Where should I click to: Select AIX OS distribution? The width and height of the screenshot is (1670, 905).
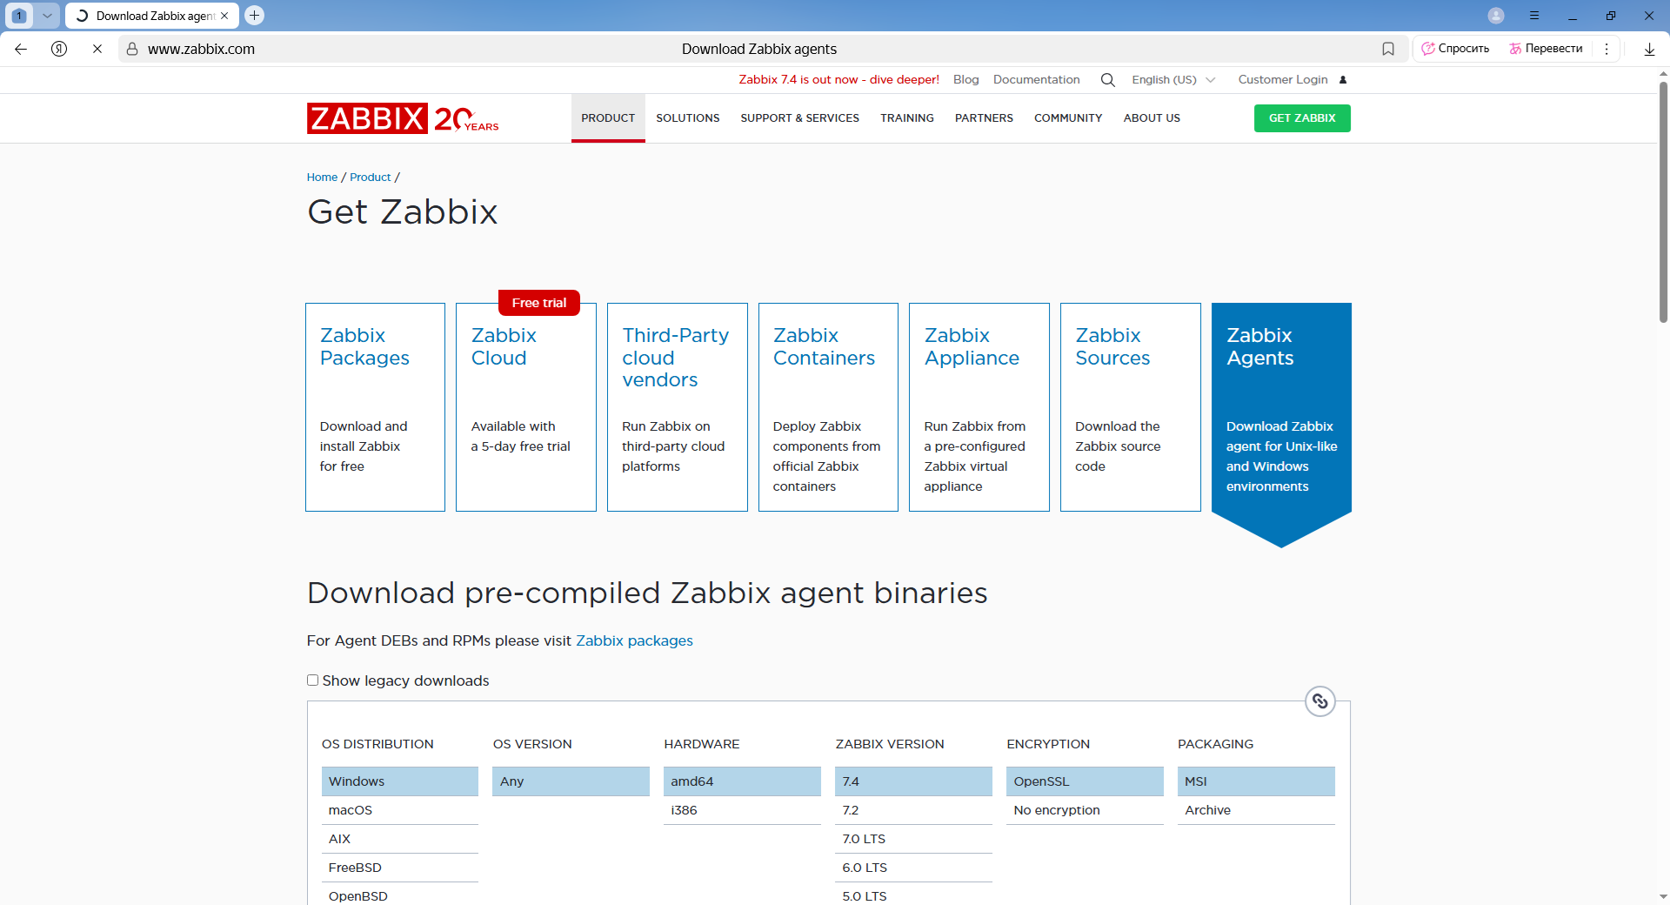click(x=400, y=839)
